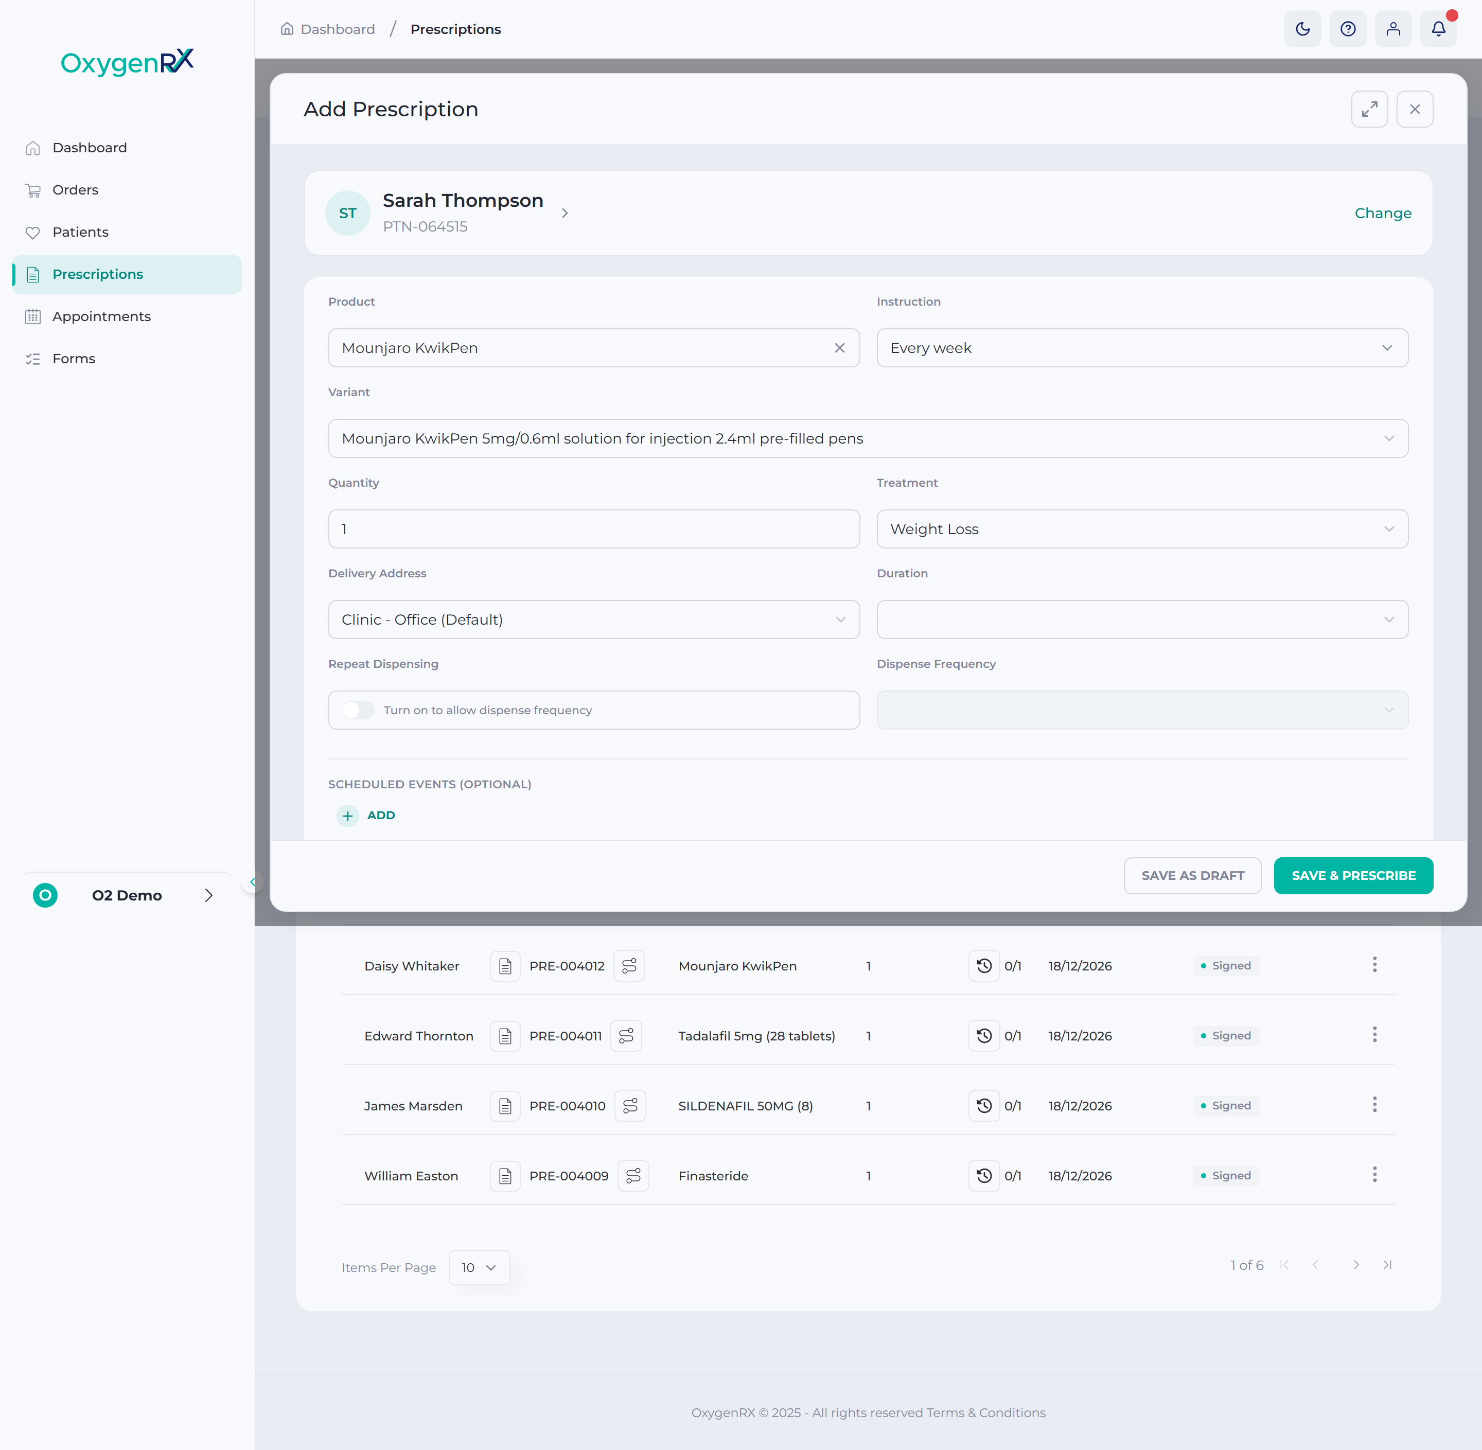Click the workflow icon next to PRE-004012
The width and height of the screenshot is (1482, 1450).
pos(629,966)
